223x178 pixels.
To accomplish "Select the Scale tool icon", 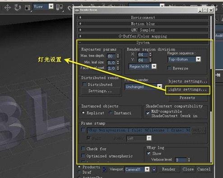I will click(x=27, y=8).
